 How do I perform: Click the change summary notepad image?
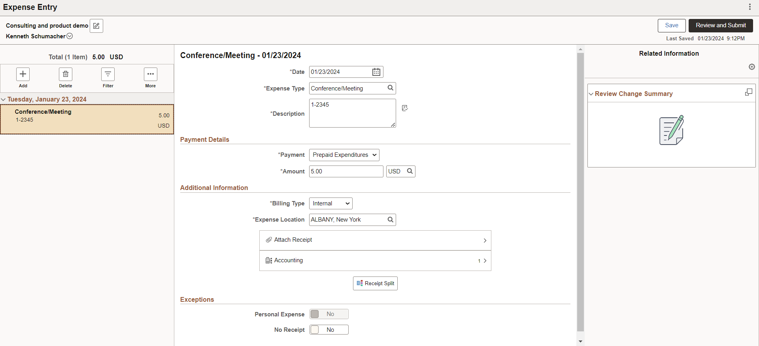[672, 130]
